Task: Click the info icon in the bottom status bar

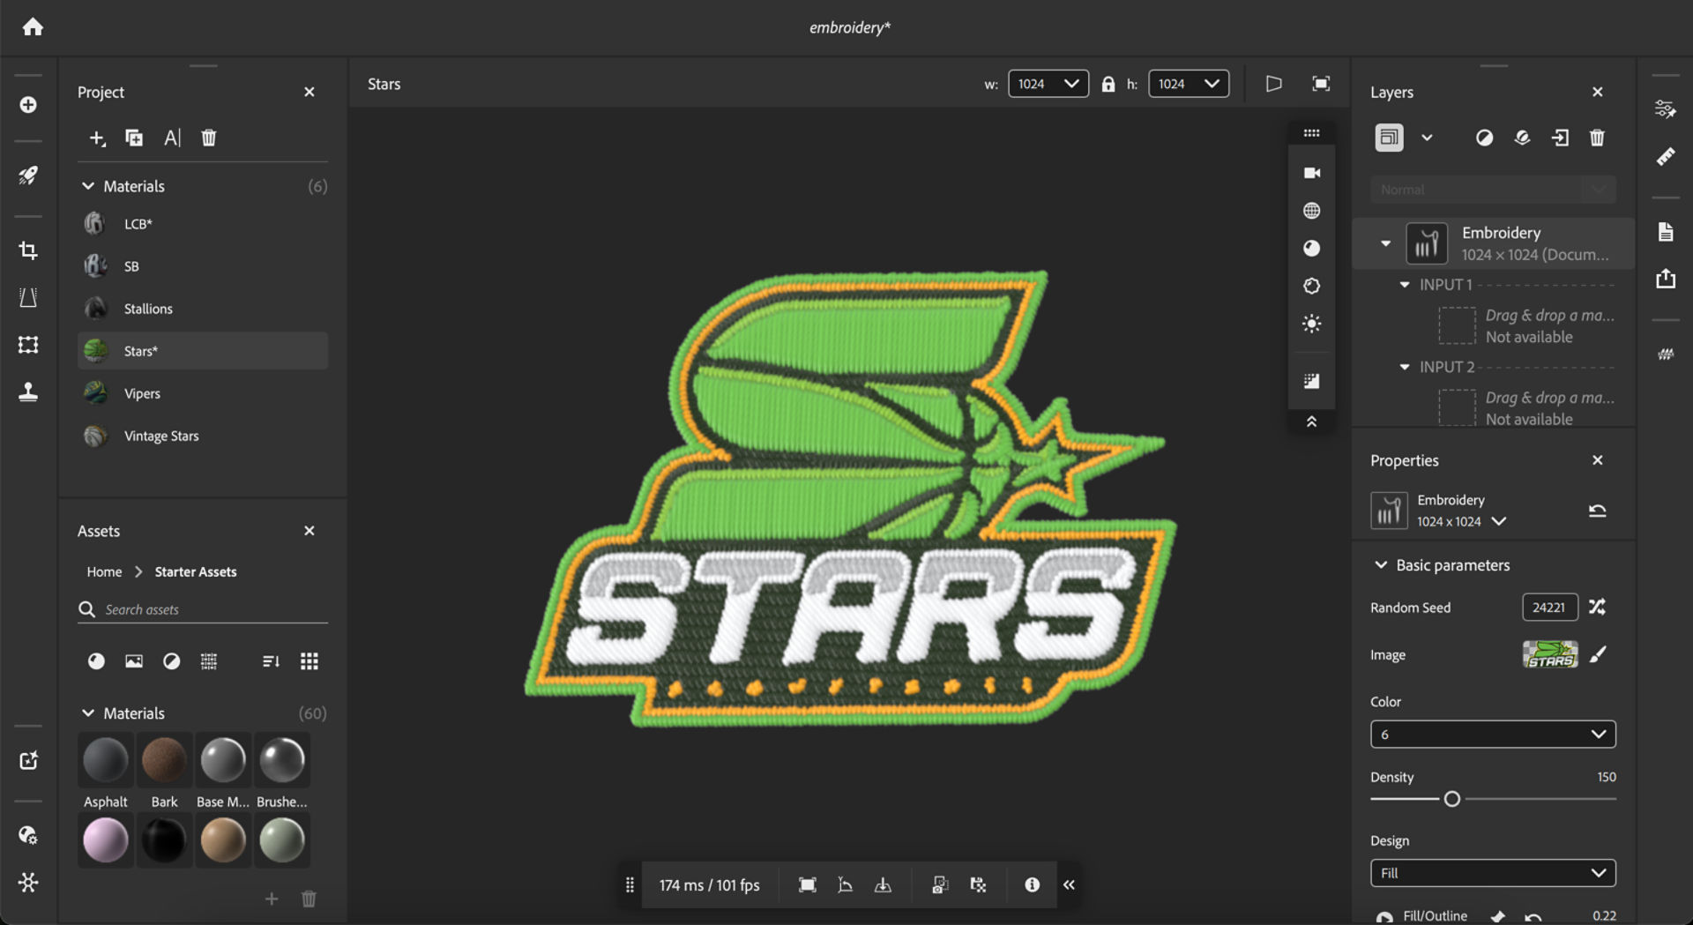Action: click(1032, 884)
